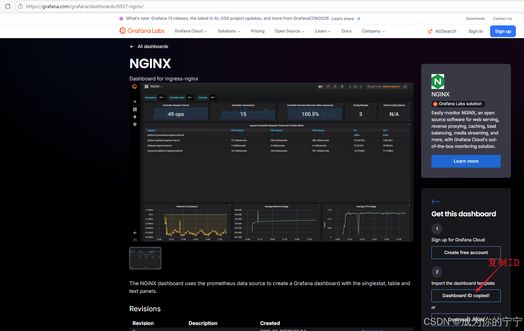Expand the Grafana Cloud menu
Screen dimensions: 524x331
[191, 31]
